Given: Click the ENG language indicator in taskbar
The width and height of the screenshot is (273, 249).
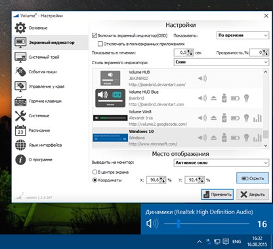Looking at the screenshot, I should [236, 242].
